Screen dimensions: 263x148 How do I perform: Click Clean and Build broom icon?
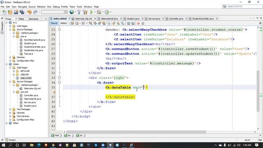click(x=85, y=12)
